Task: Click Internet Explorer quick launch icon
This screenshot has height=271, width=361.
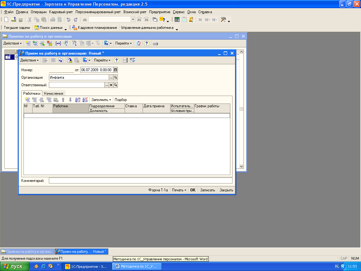Action: [43, 266]
